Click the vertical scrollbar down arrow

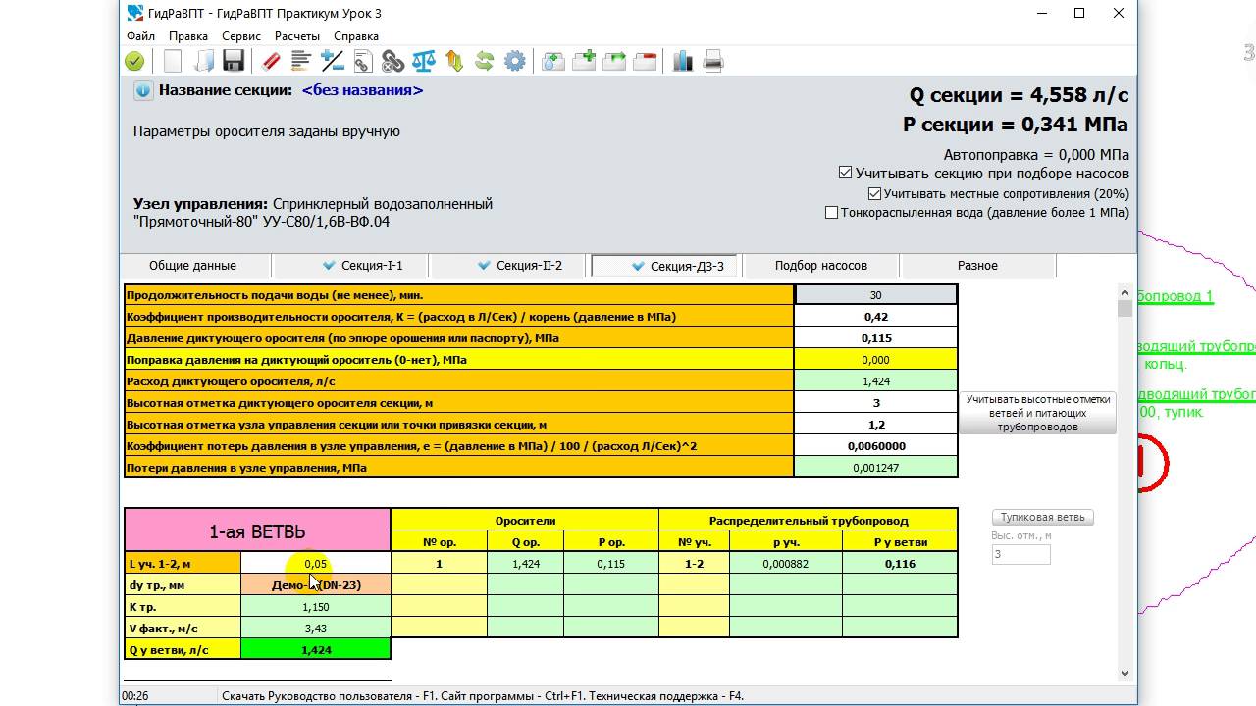1125,673
